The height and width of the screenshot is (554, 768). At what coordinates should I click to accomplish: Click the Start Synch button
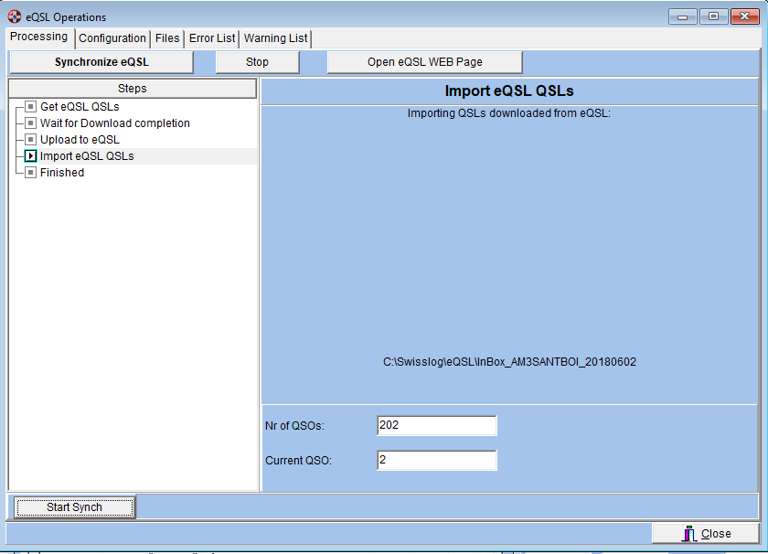[x=74, y=507]
